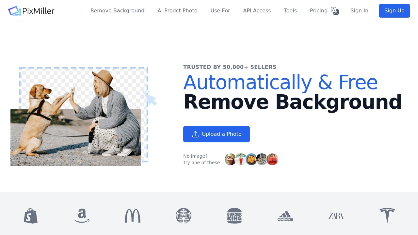The width and height of the screenshot is (418, 235).
Task: Open the language translate icon
Action: pyautogui.click(x=335, y=11)
